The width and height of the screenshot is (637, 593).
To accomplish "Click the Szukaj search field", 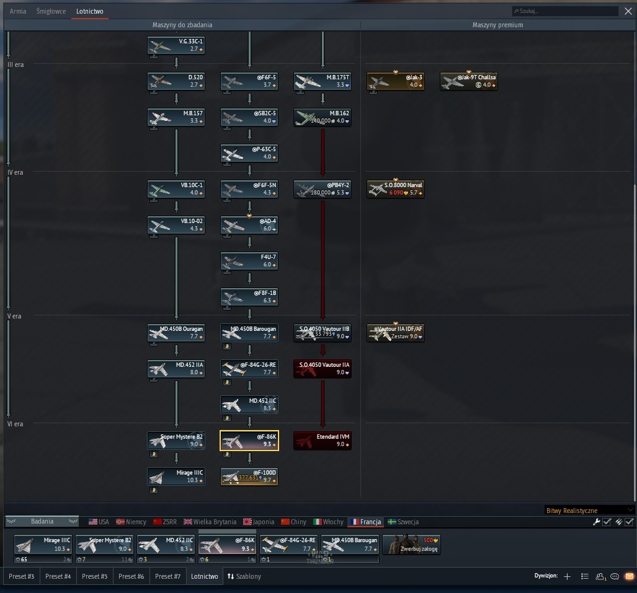I will coord(564,11).
